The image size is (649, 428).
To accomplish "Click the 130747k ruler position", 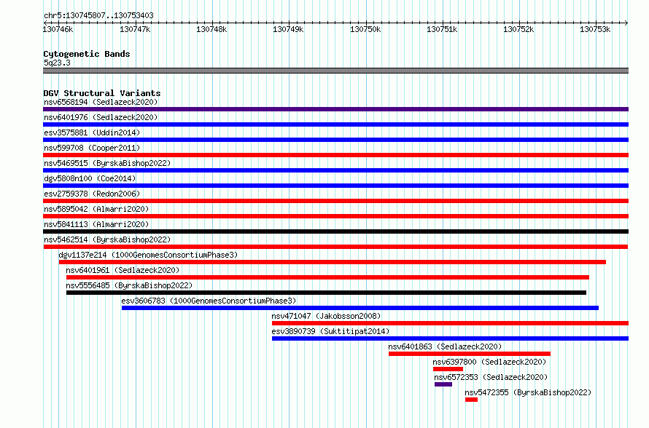I will pyautogui.click(x=135, y=29).
